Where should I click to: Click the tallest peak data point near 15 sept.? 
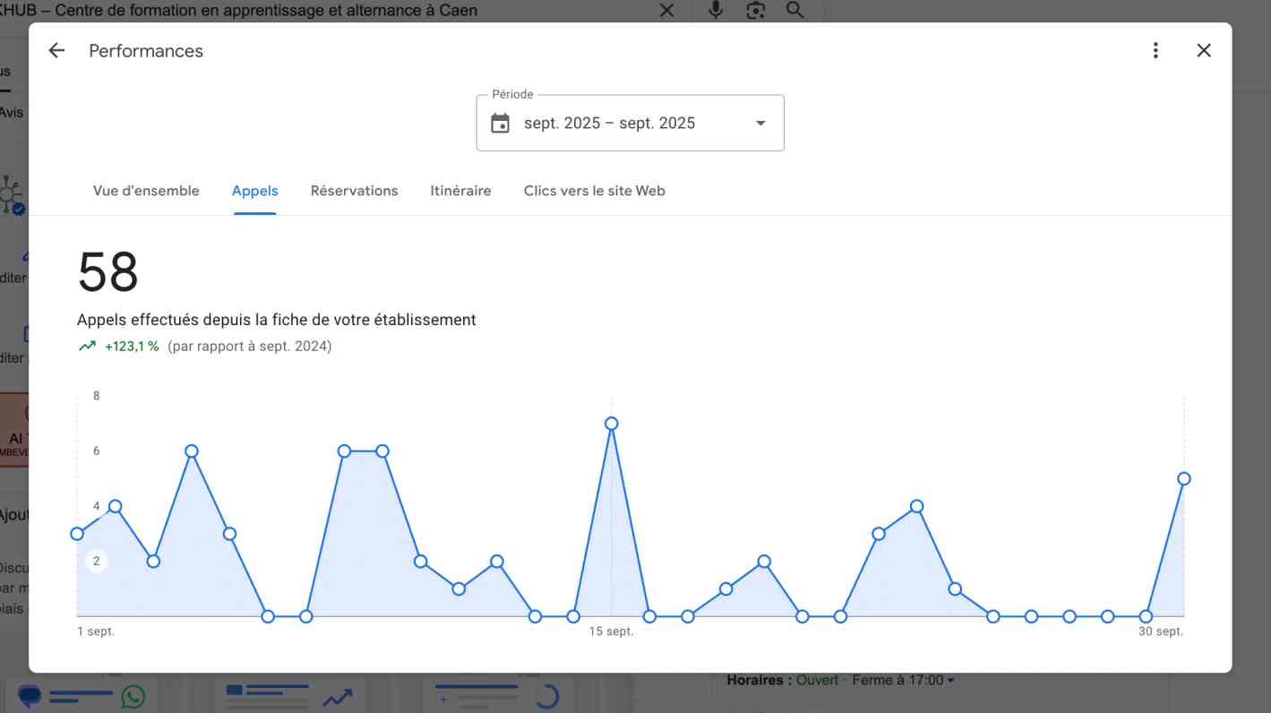611,422
